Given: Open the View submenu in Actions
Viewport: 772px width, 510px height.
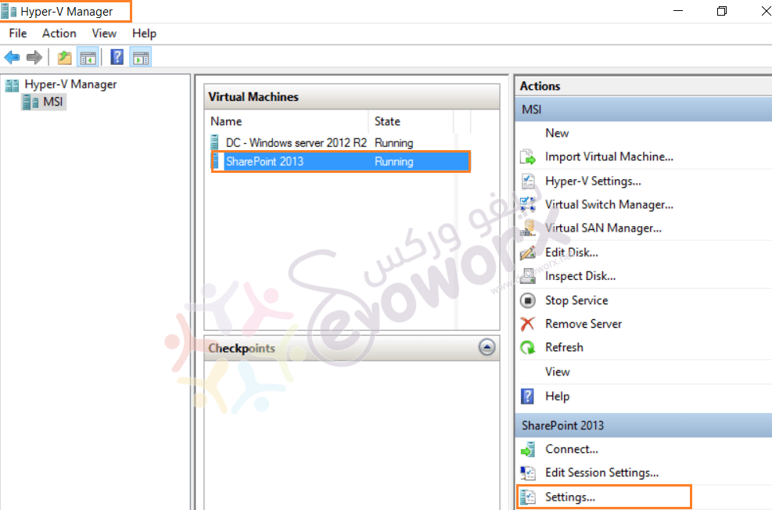Looking at the screenshot, I should tap(558, 372).
